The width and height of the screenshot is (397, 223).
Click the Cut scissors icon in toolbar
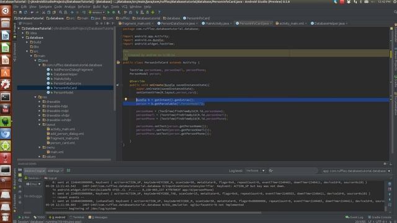[43, 12]
